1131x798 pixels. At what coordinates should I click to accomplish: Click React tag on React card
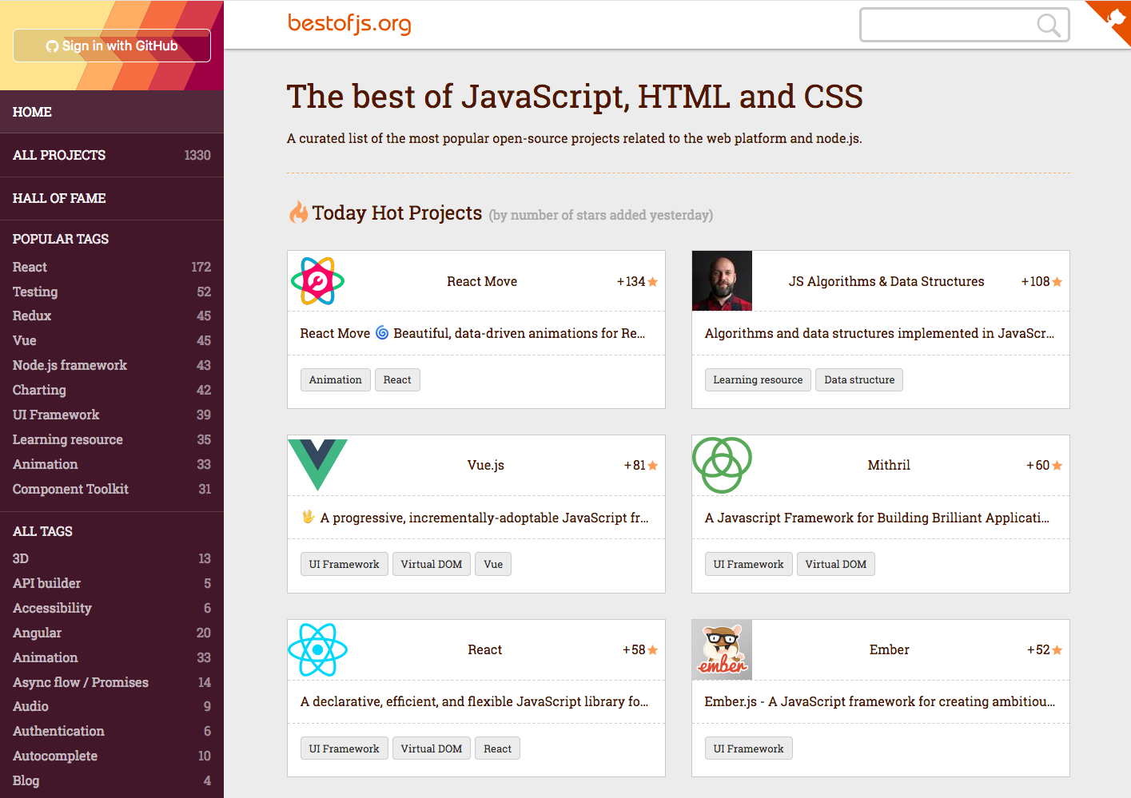[x=497, y=748]
